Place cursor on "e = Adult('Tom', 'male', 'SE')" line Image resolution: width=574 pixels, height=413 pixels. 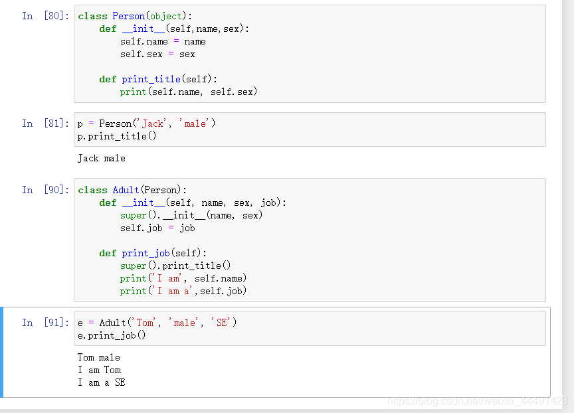(157, 323)
